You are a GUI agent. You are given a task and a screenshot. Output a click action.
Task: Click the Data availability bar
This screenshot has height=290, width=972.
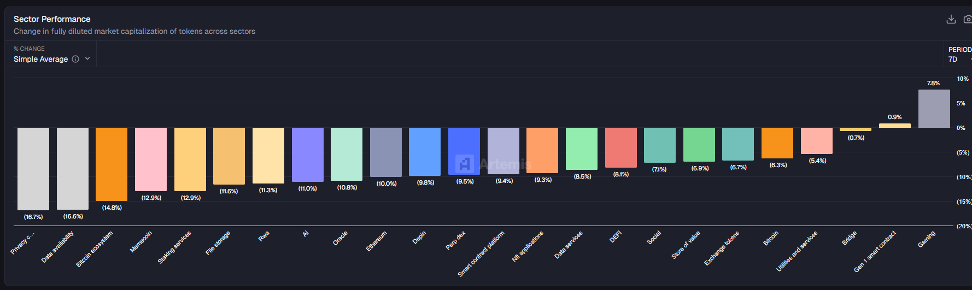(x=73, y=168)
